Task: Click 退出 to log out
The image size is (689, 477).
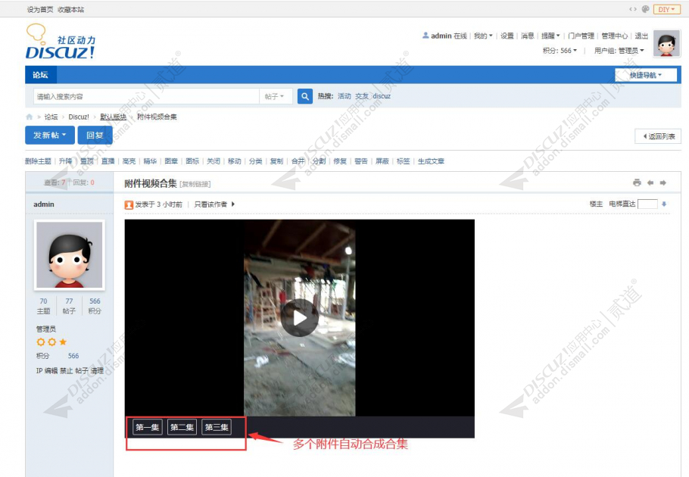Action: (x=641, y=36)
